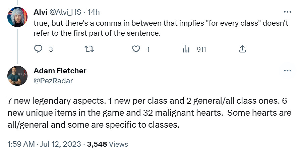
Task: Click the 911 views number on Alvi's tweet
Action: (x=201, y=50)
